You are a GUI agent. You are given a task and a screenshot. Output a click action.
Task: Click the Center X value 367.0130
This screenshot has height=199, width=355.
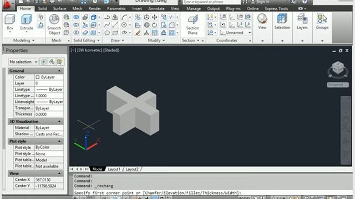49,180
